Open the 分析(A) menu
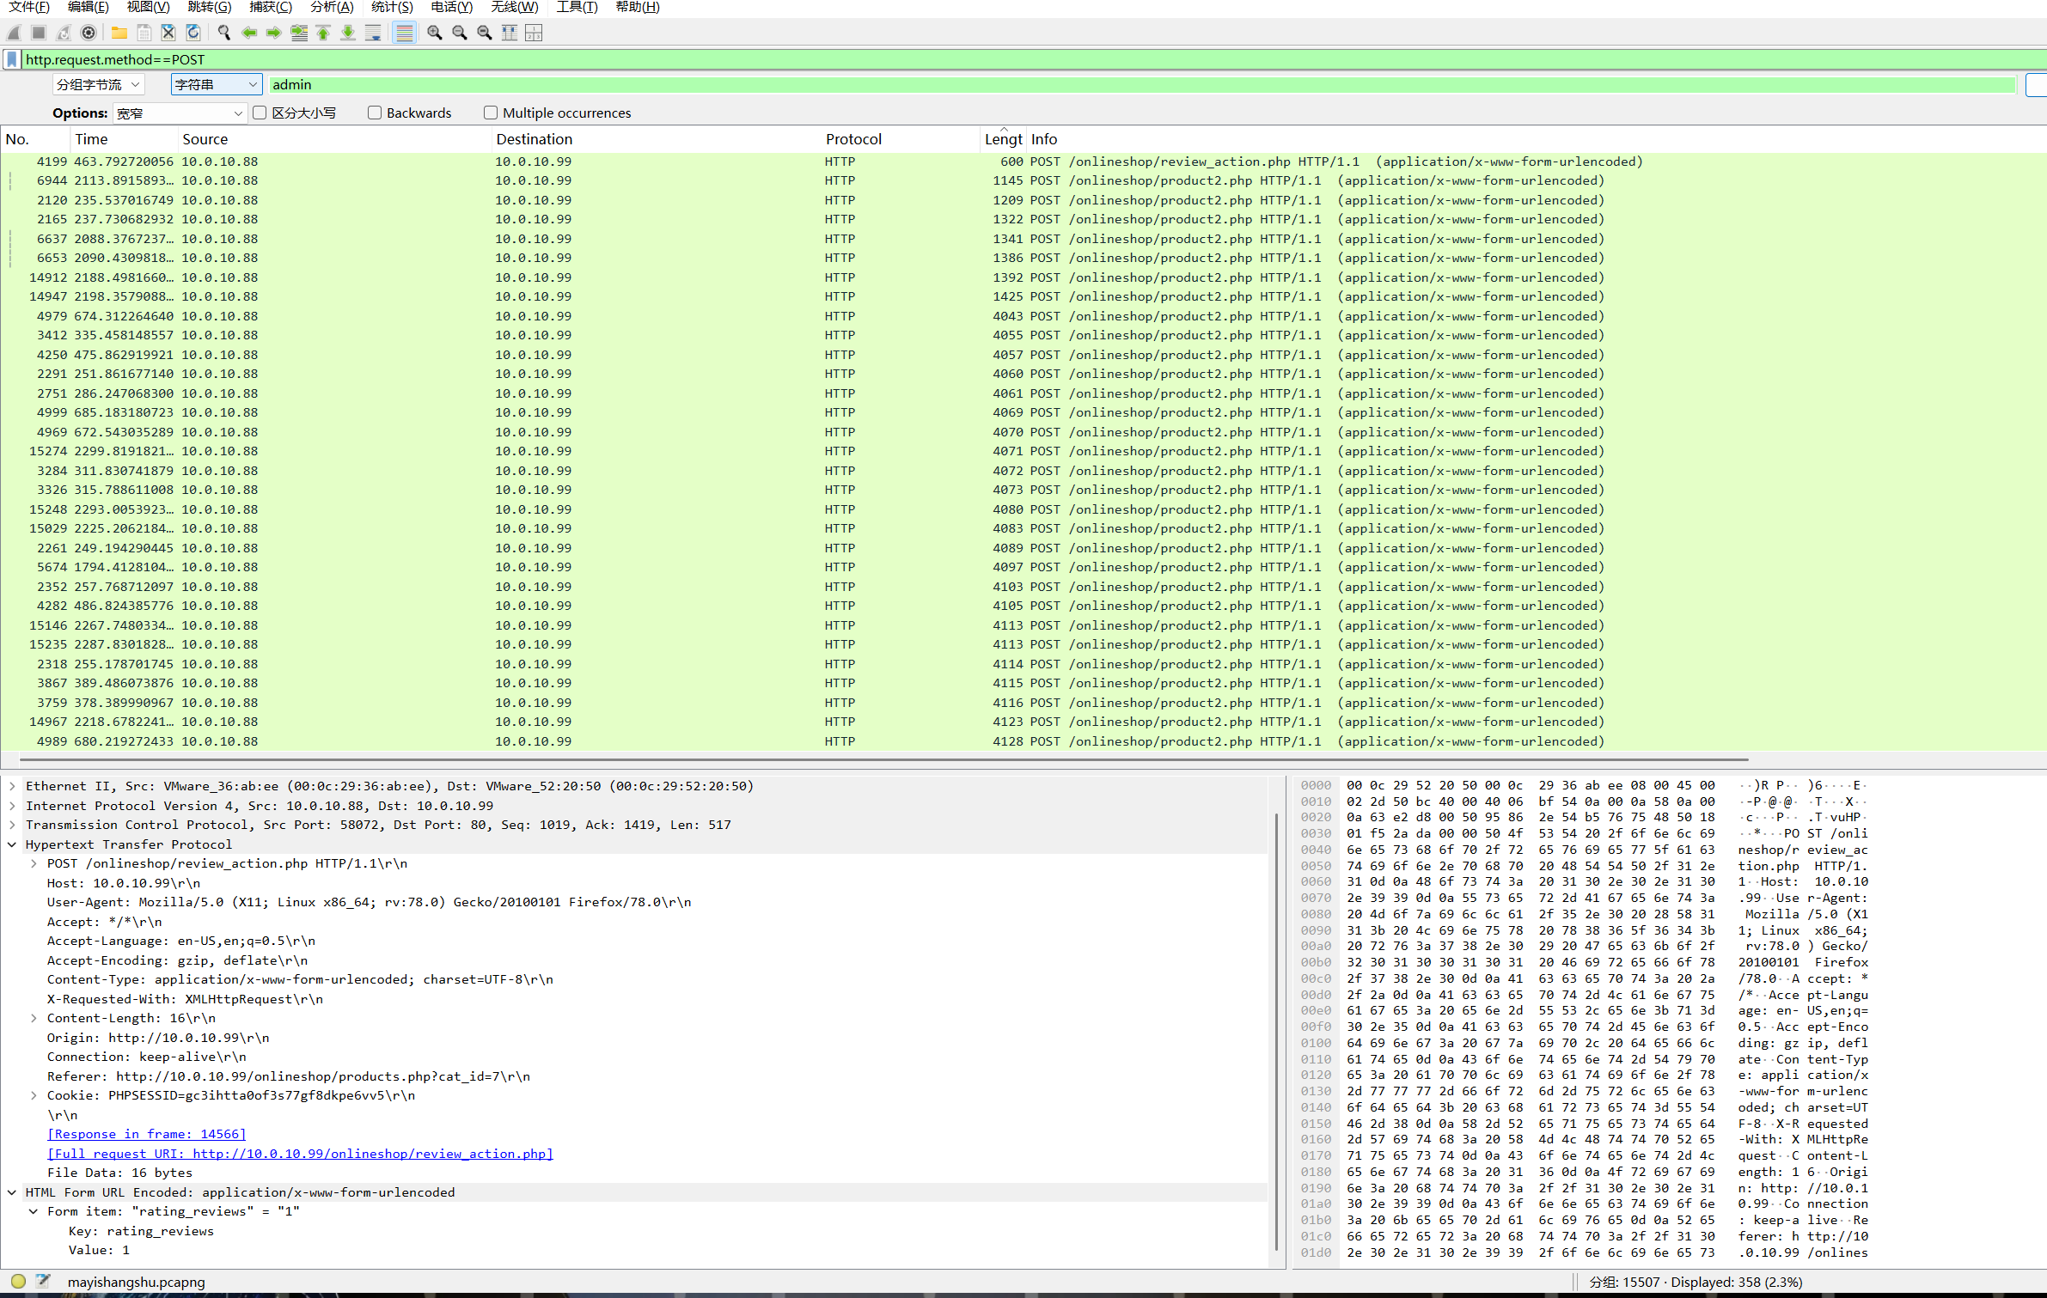 pos(332,7)
